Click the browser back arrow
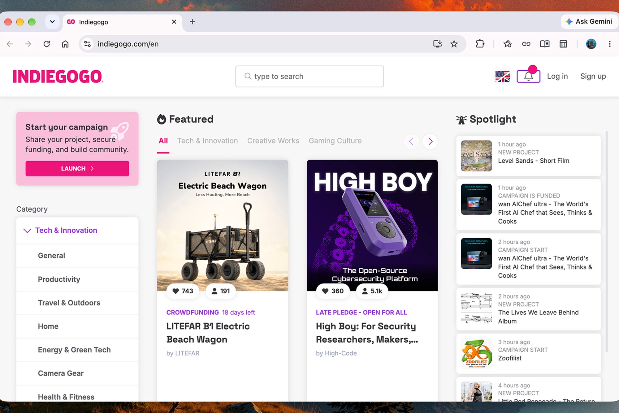The height and width of the screenshot is (413, 619). [x=10, y=44]
